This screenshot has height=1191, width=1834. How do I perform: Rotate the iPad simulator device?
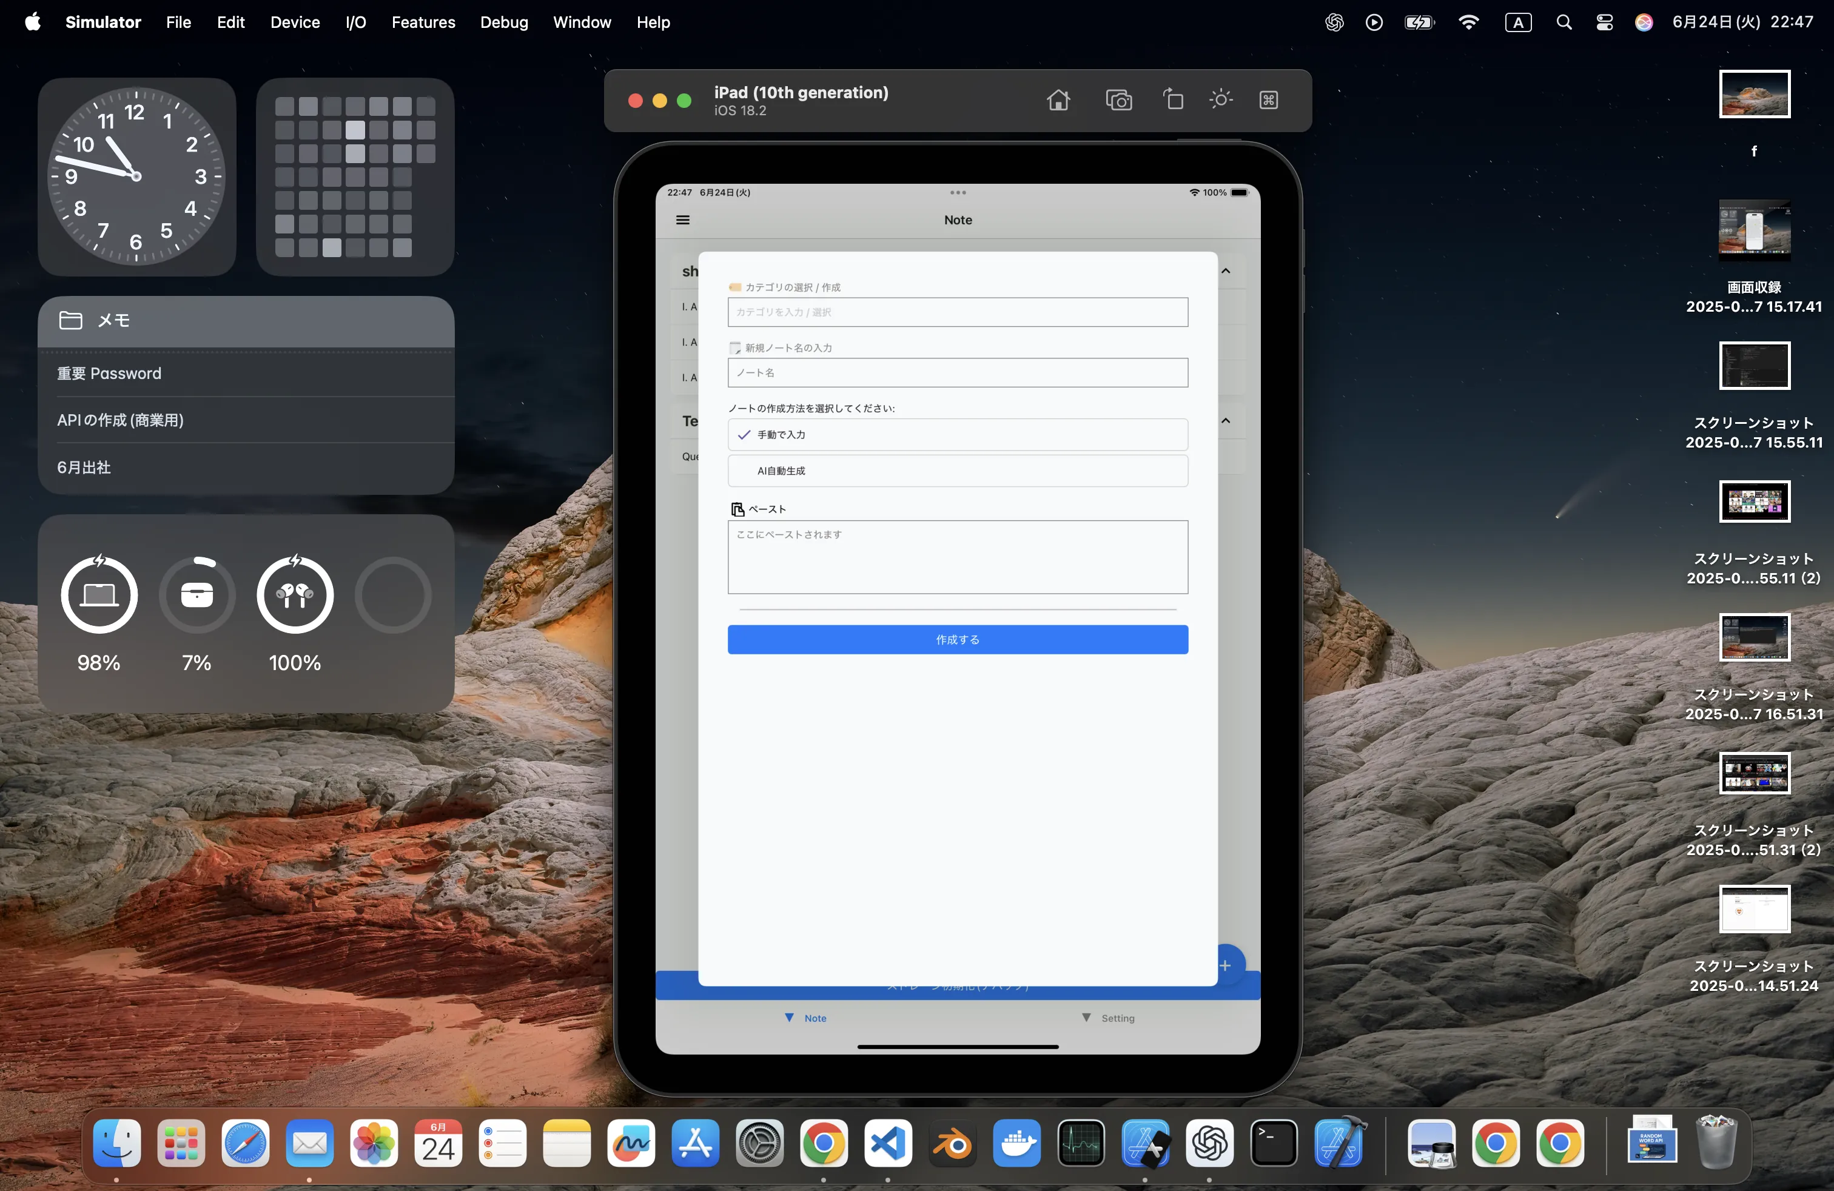1173,100
